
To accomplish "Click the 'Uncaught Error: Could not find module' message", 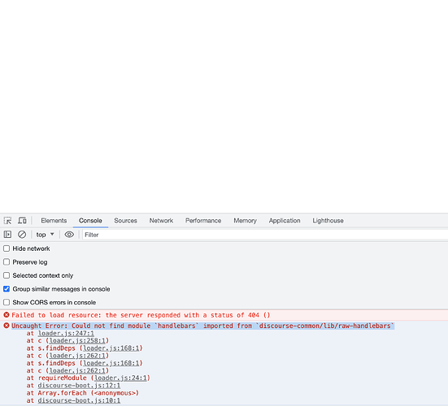I will 202,326.
